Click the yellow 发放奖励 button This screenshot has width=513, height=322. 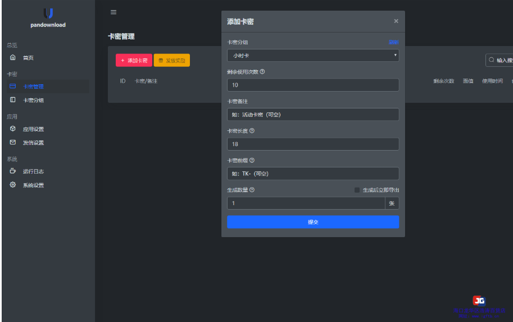pyautogui.click(x=171, y=60)
